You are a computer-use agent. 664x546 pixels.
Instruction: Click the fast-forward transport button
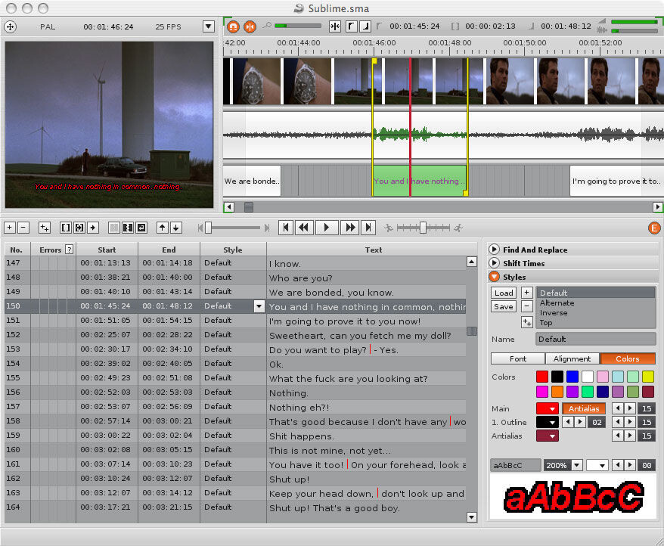coord(350,228)
